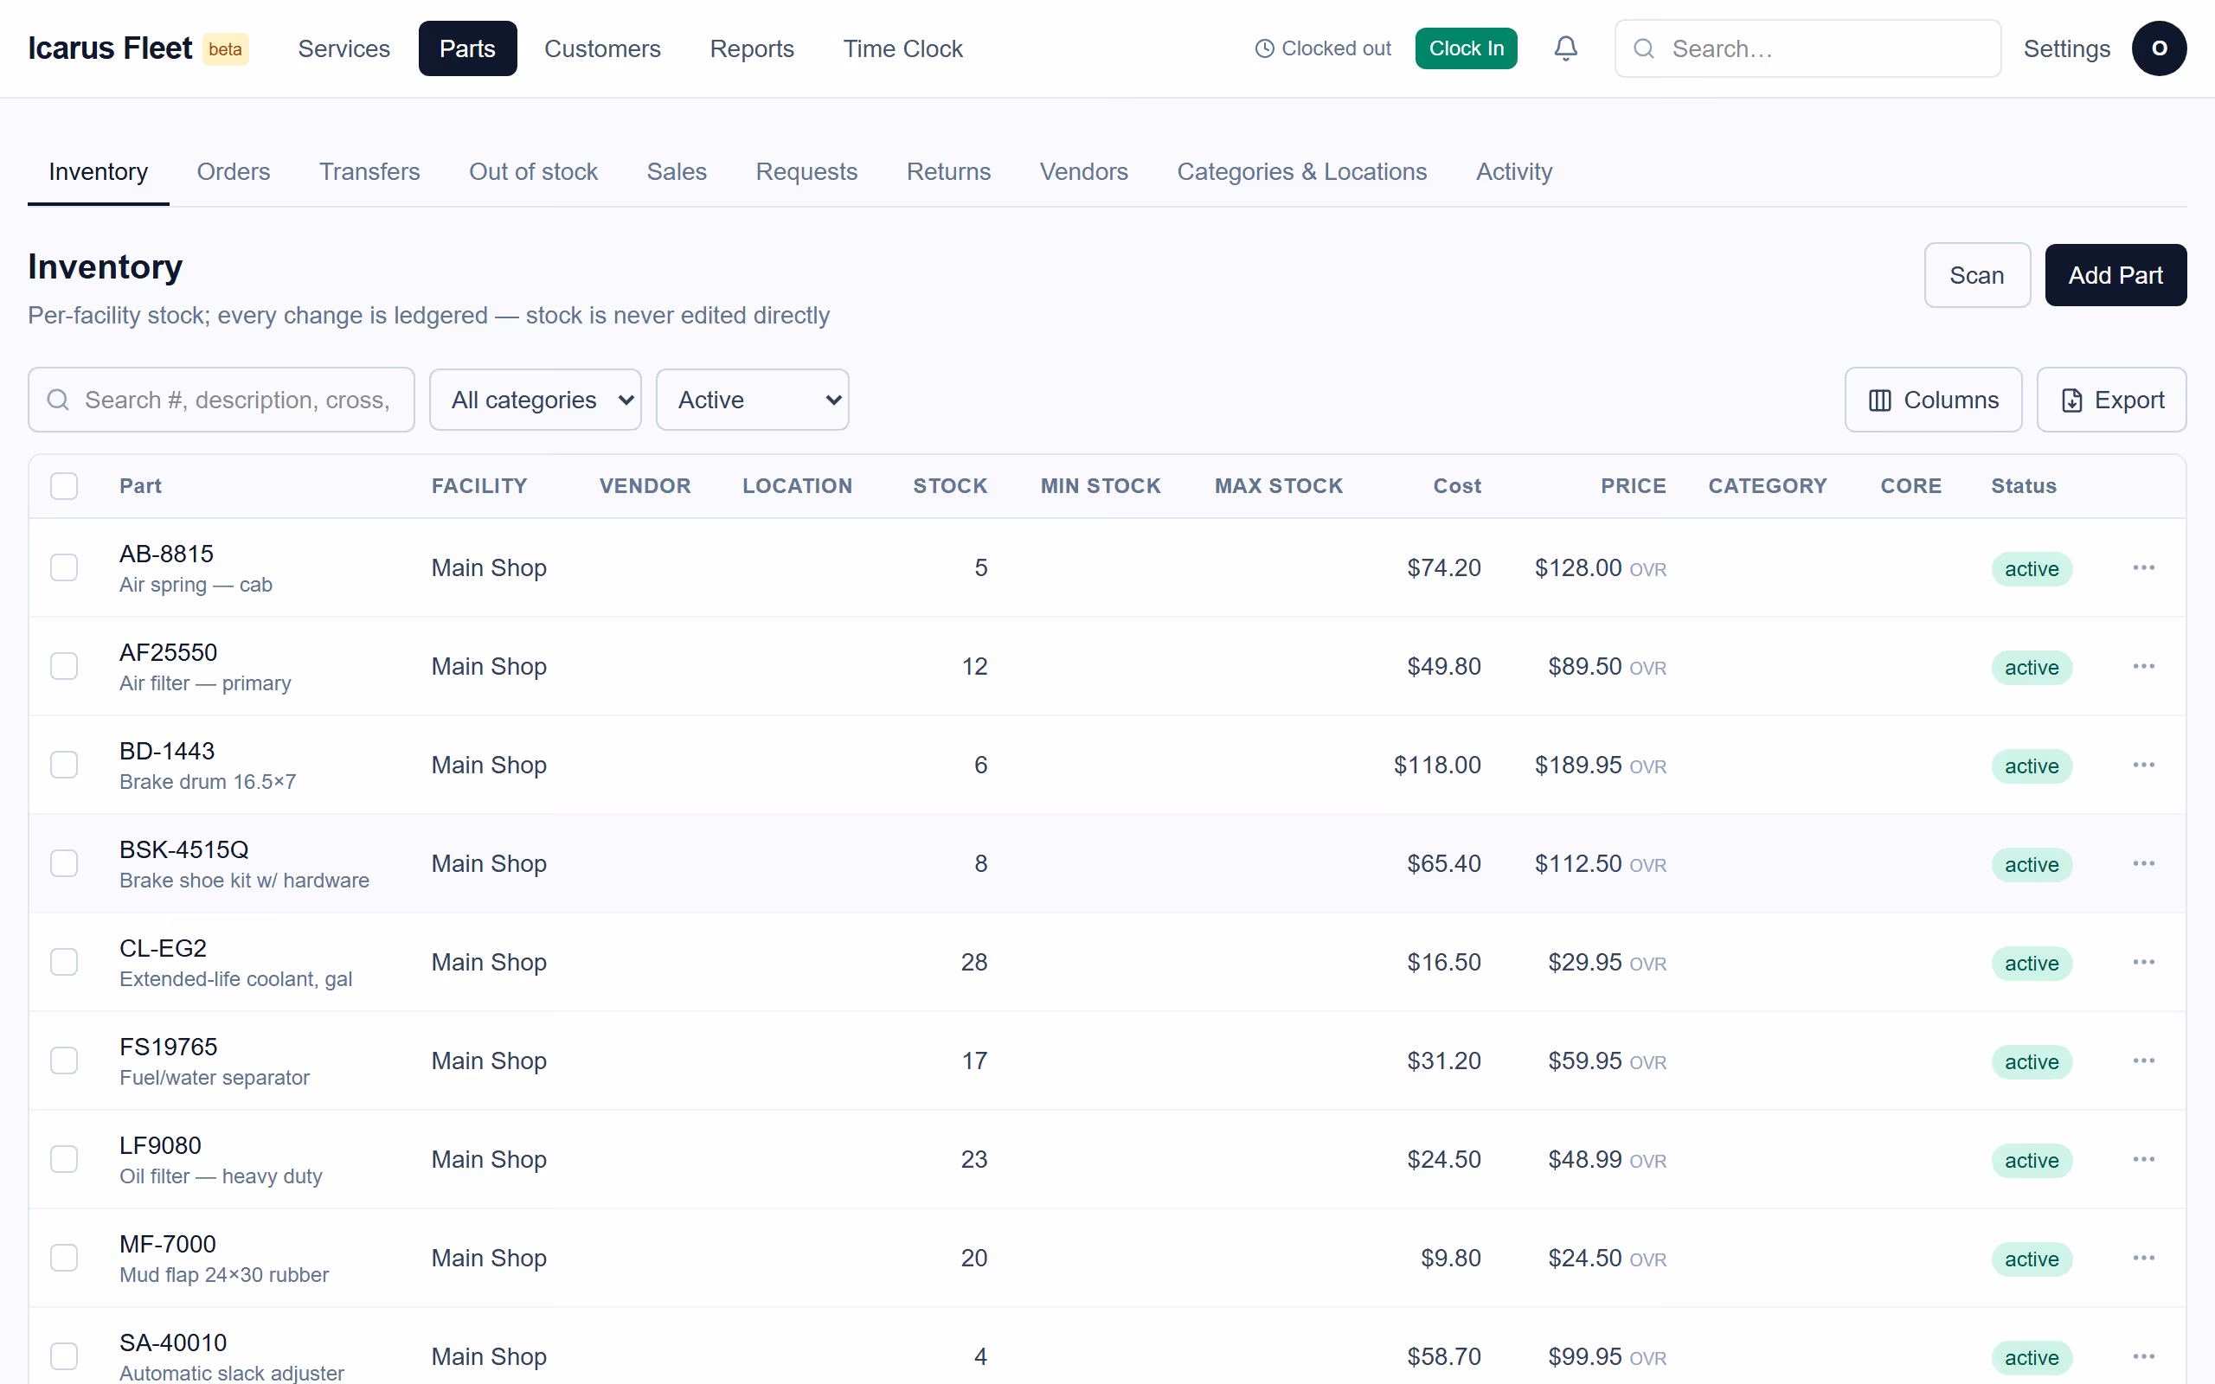
Task: Switch to the Activity tab
Action: (x=1514, y=172)
